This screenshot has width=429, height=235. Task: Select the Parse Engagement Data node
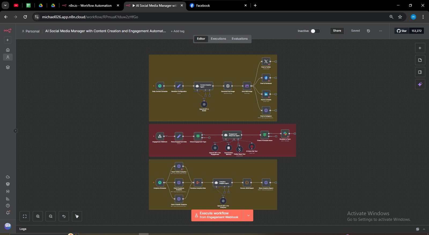tap(179, 136)
